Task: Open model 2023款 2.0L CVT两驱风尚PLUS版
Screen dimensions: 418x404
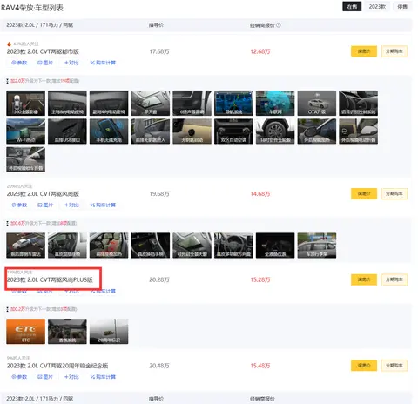Action: 50,279
